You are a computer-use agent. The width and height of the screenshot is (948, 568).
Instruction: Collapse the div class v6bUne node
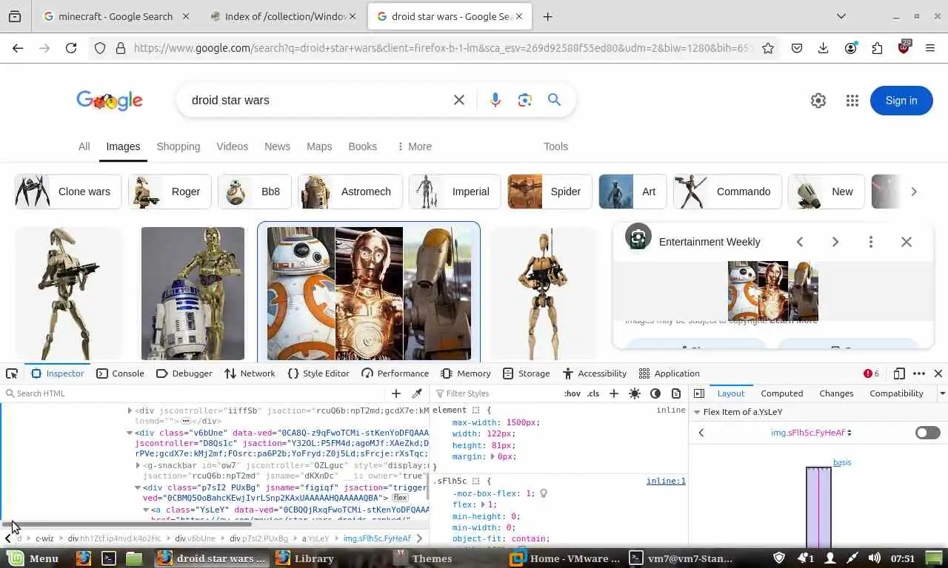click(130, 433)
